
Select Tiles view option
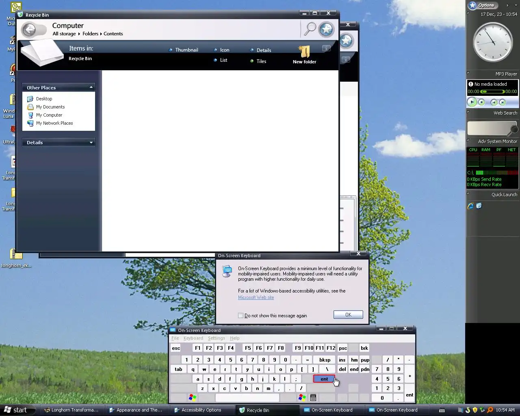(258, 61)
